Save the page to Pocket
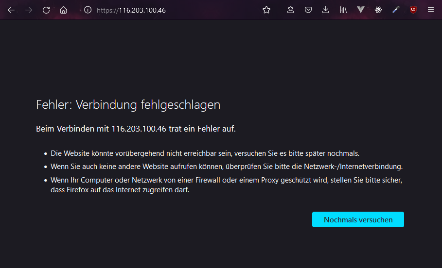Viewport: 442px width, 268px height. (308, 10)
